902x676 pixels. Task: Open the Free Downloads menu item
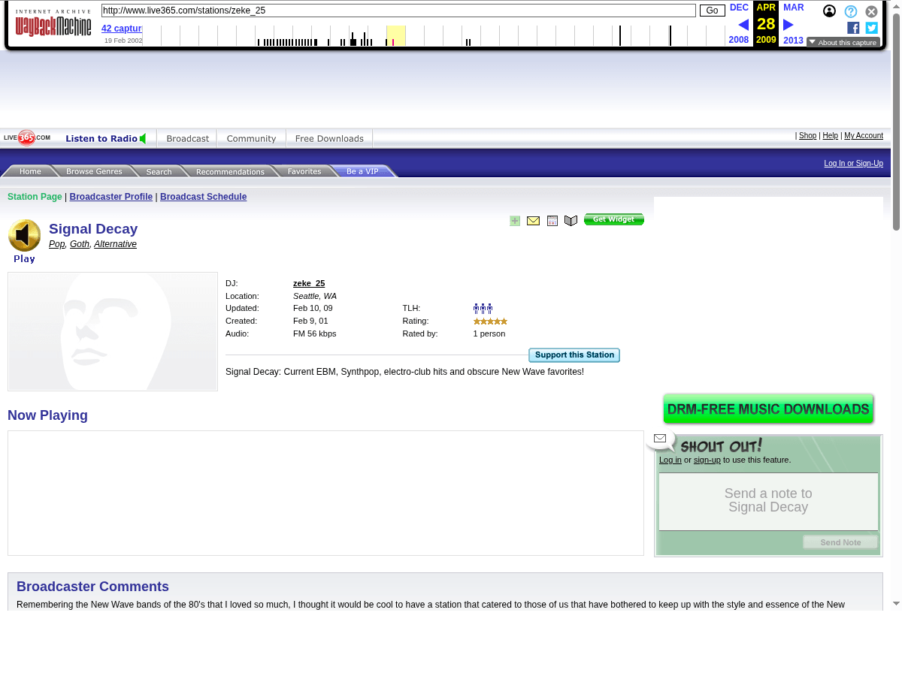330,138
